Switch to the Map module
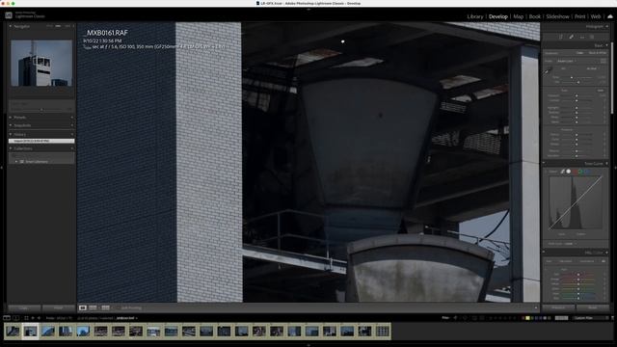617x347 pixels. tap(519, 16)
